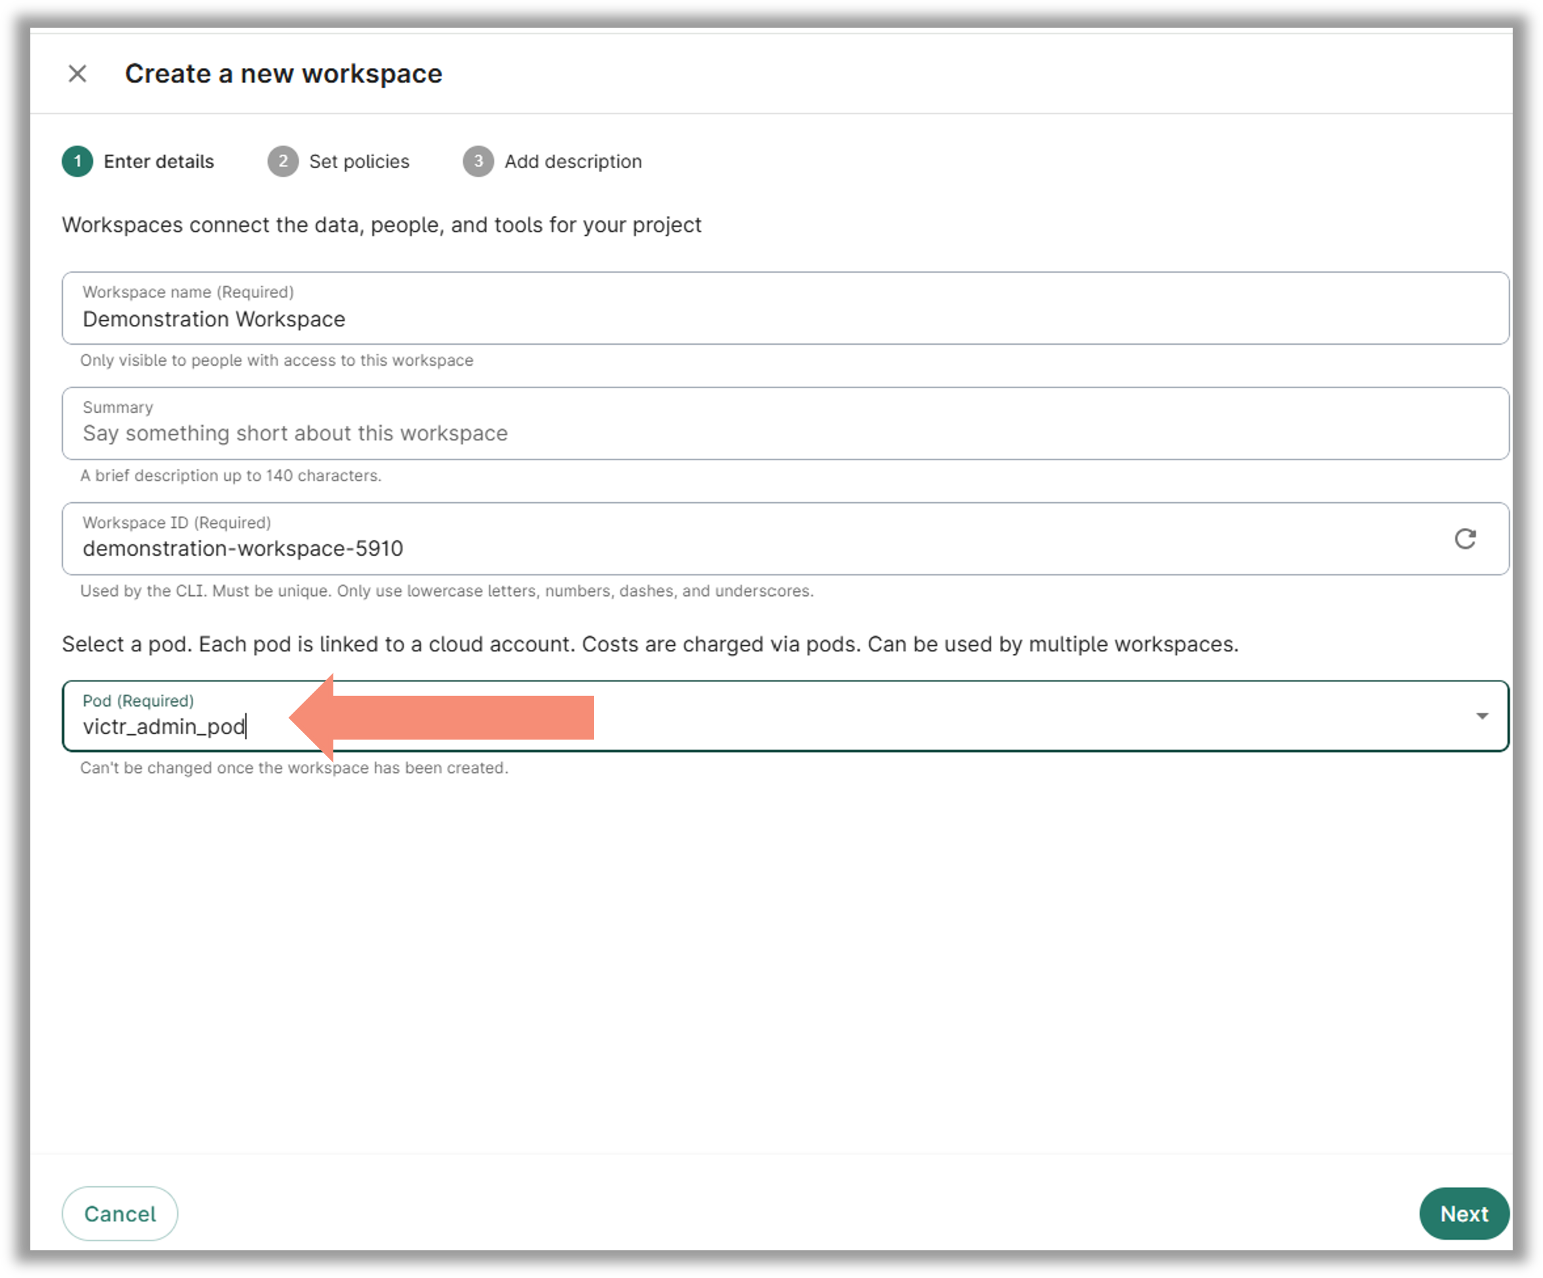Click the Pod (Required) field label
1543x1278 pixels.
coord(138,701)
